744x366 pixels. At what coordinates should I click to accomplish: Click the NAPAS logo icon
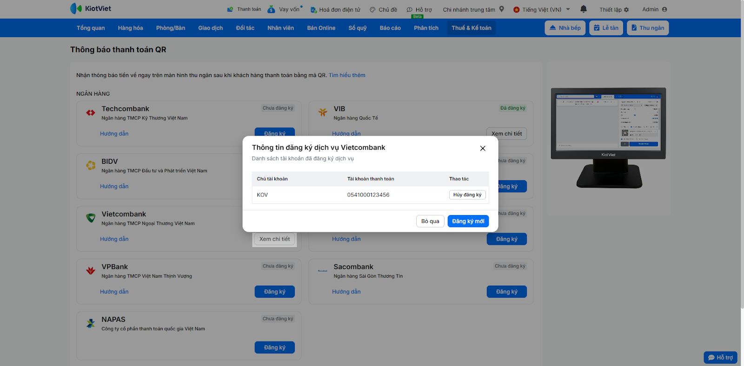coord(91,323)
